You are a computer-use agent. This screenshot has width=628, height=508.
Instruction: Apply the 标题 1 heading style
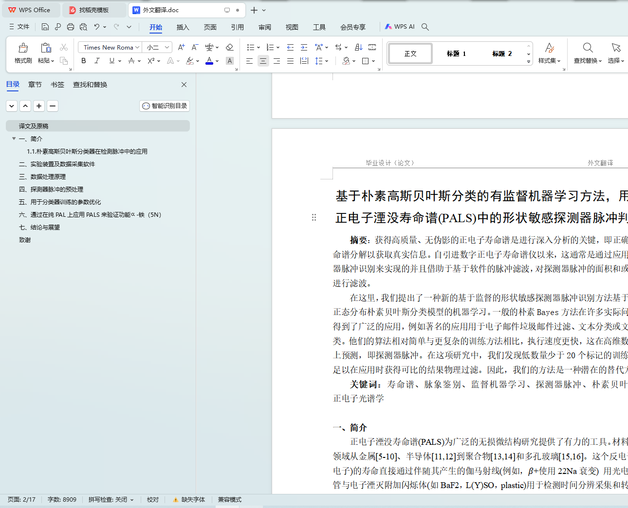coord(456,53)
